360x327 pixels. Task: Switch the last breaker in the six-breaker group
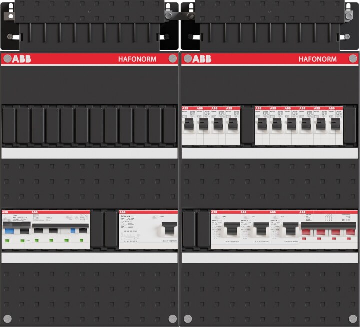point(335,124)
